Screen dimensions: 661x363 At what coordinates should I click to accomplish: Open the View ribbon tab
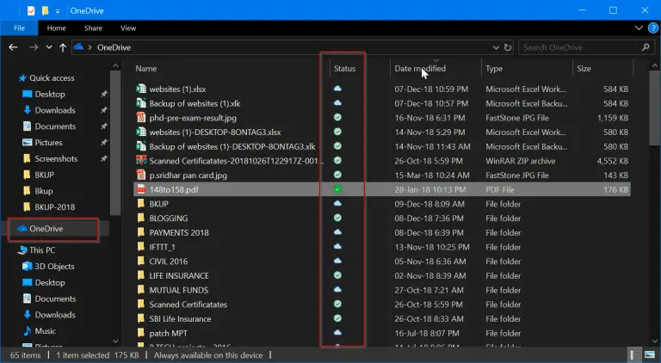tap(128, 28)
